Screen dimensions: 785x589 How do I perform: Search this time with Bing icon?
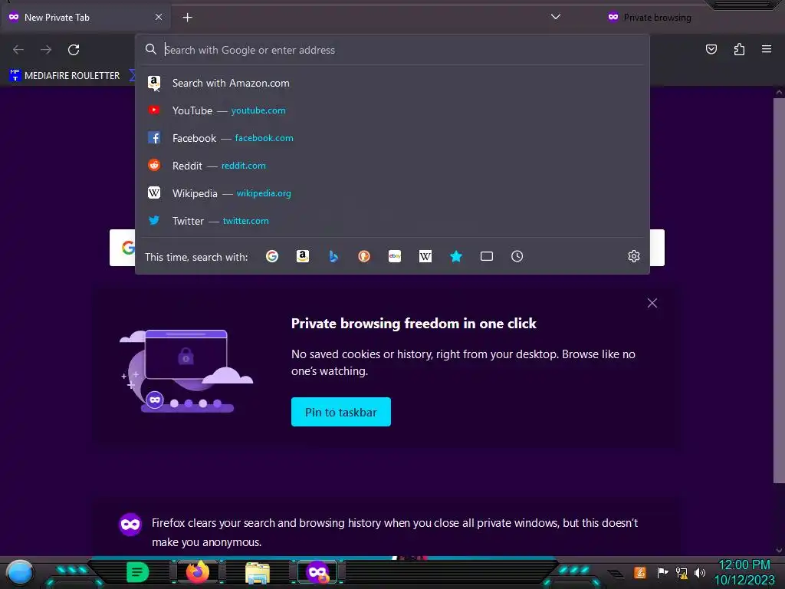click(x=333, y=256)
